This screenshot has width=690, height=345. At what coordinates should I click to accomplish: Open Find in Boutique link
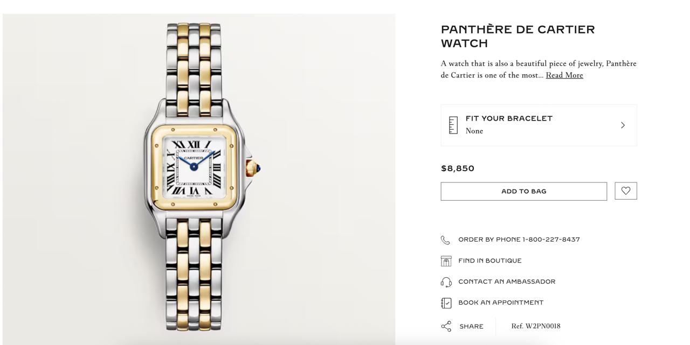point(490,261)
